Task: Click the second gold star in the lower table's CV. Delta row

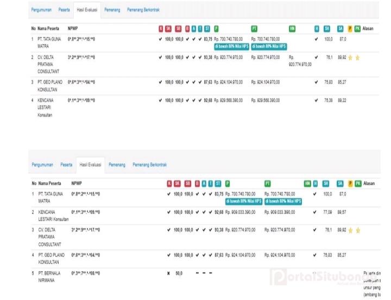Action: coord(357,230)
